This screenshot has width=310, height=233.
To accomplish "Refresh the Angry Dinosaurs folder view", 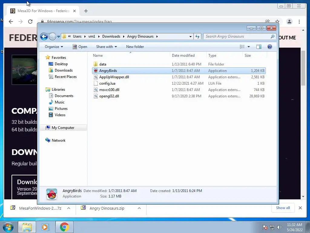I will point(197,36).
